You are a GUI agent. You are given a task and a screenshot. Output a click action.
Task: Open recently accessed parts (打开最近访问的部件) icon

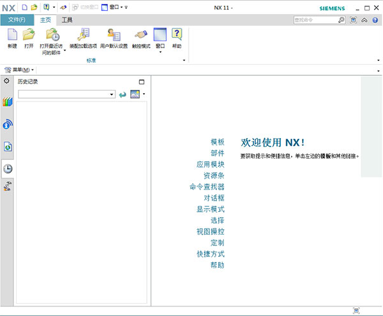(53, 35)
